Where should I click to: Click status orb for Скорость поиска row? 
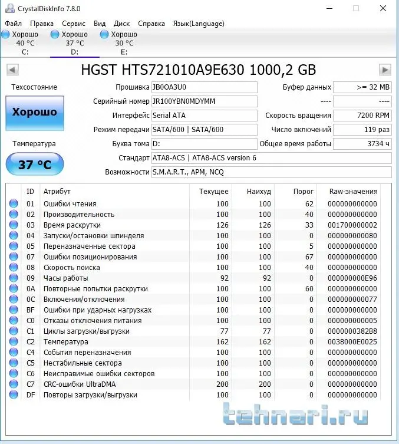(14, 267)
